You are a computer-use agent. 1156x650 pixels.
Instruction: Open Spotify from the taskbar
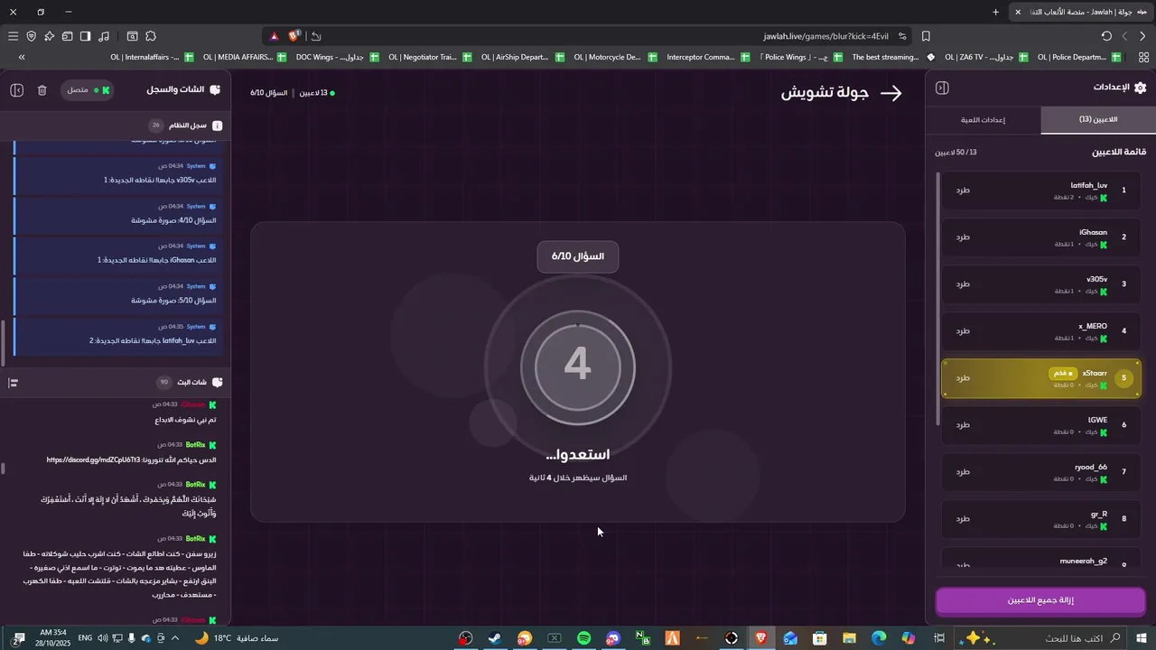pos(584,638)
